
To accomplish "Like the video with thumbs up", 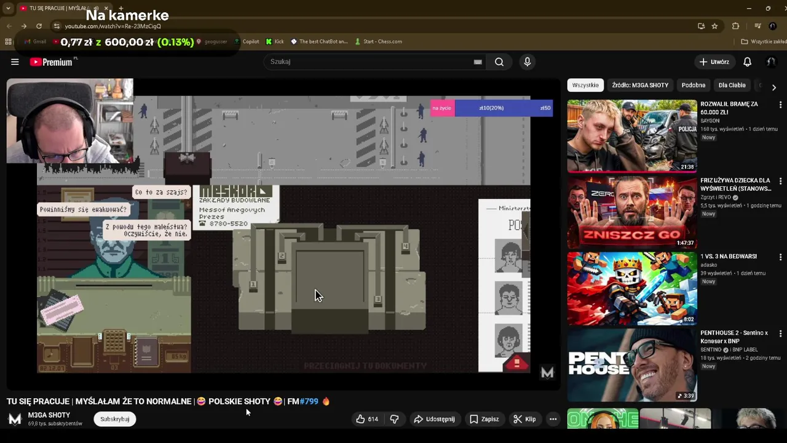I will click(367, 419).
